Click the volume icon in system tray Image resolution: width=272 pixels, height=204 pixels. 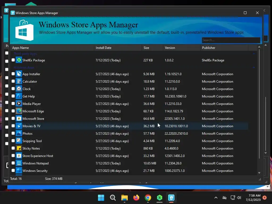point(239,198)
